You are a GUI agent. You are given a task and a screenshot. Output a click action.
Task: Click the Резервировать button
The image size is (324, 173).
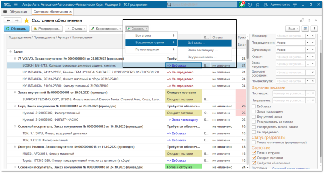tap(47, 29)
